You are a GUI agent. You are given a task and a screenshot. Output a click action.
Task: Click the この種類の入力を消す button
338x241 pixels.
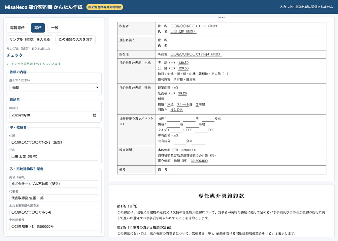click(x=76, y=40)
